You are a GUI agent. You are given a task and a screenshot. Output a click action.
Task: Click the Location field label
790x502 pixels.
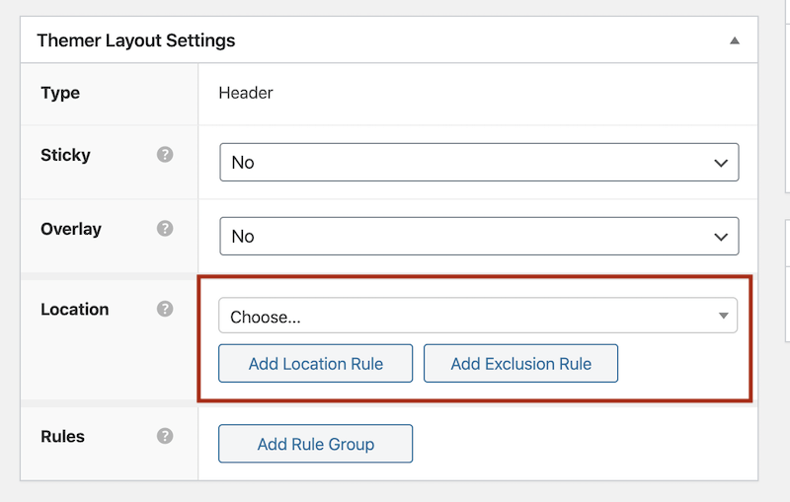click(x=75, y=309)
